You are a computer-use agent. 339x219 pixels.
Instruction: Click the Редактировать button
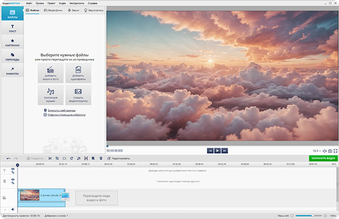point(119,159)
